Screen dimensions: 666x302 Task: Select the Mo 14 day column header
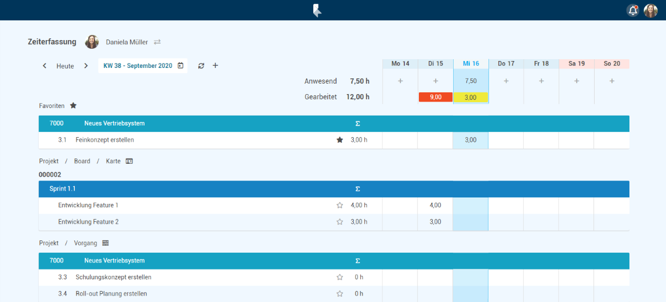[x=400, y=63]
